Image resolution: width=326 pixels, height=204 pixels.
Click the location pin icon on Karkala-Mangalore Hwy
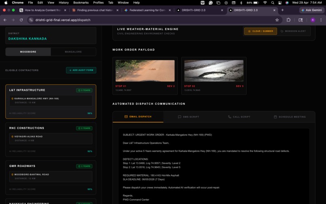pyautogui.click(x=12, y=99)
